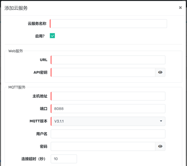Uncheck the 启用? checkbox
Viewport: 187px width, 166px height.
click(x=52, y=36)
